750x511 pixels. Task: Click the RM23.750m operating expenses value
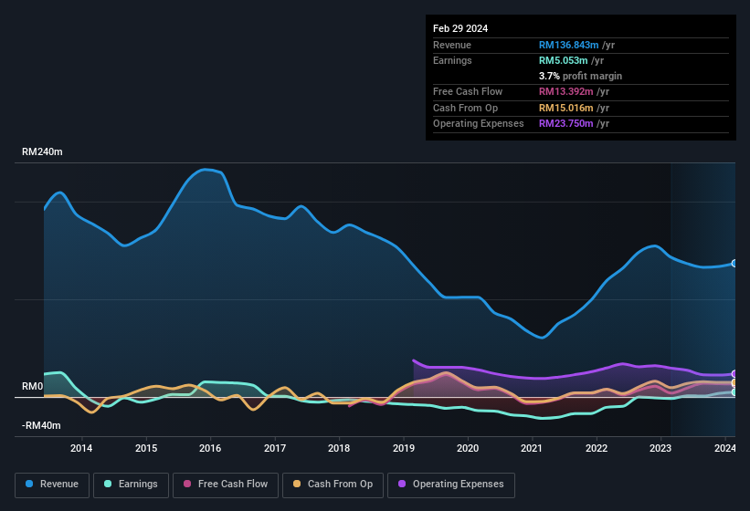click(x=565, y=124)
